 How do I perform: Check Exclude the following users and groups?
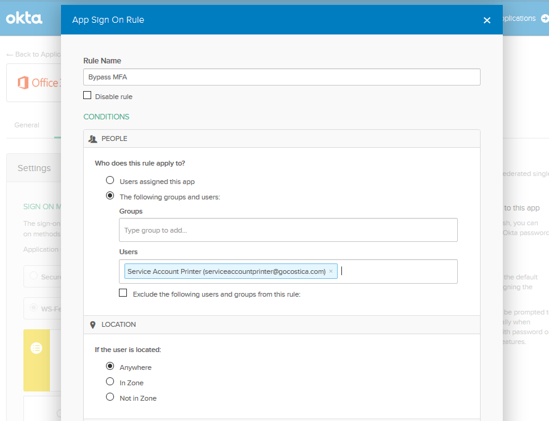pyautogui.click(x=123, y=292)
